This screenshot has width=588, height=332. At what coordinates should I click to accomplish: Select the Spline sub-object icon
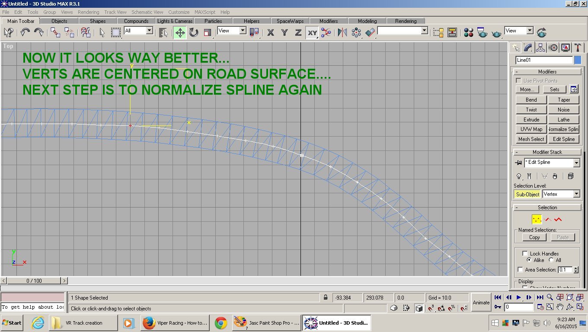(558, 220)
